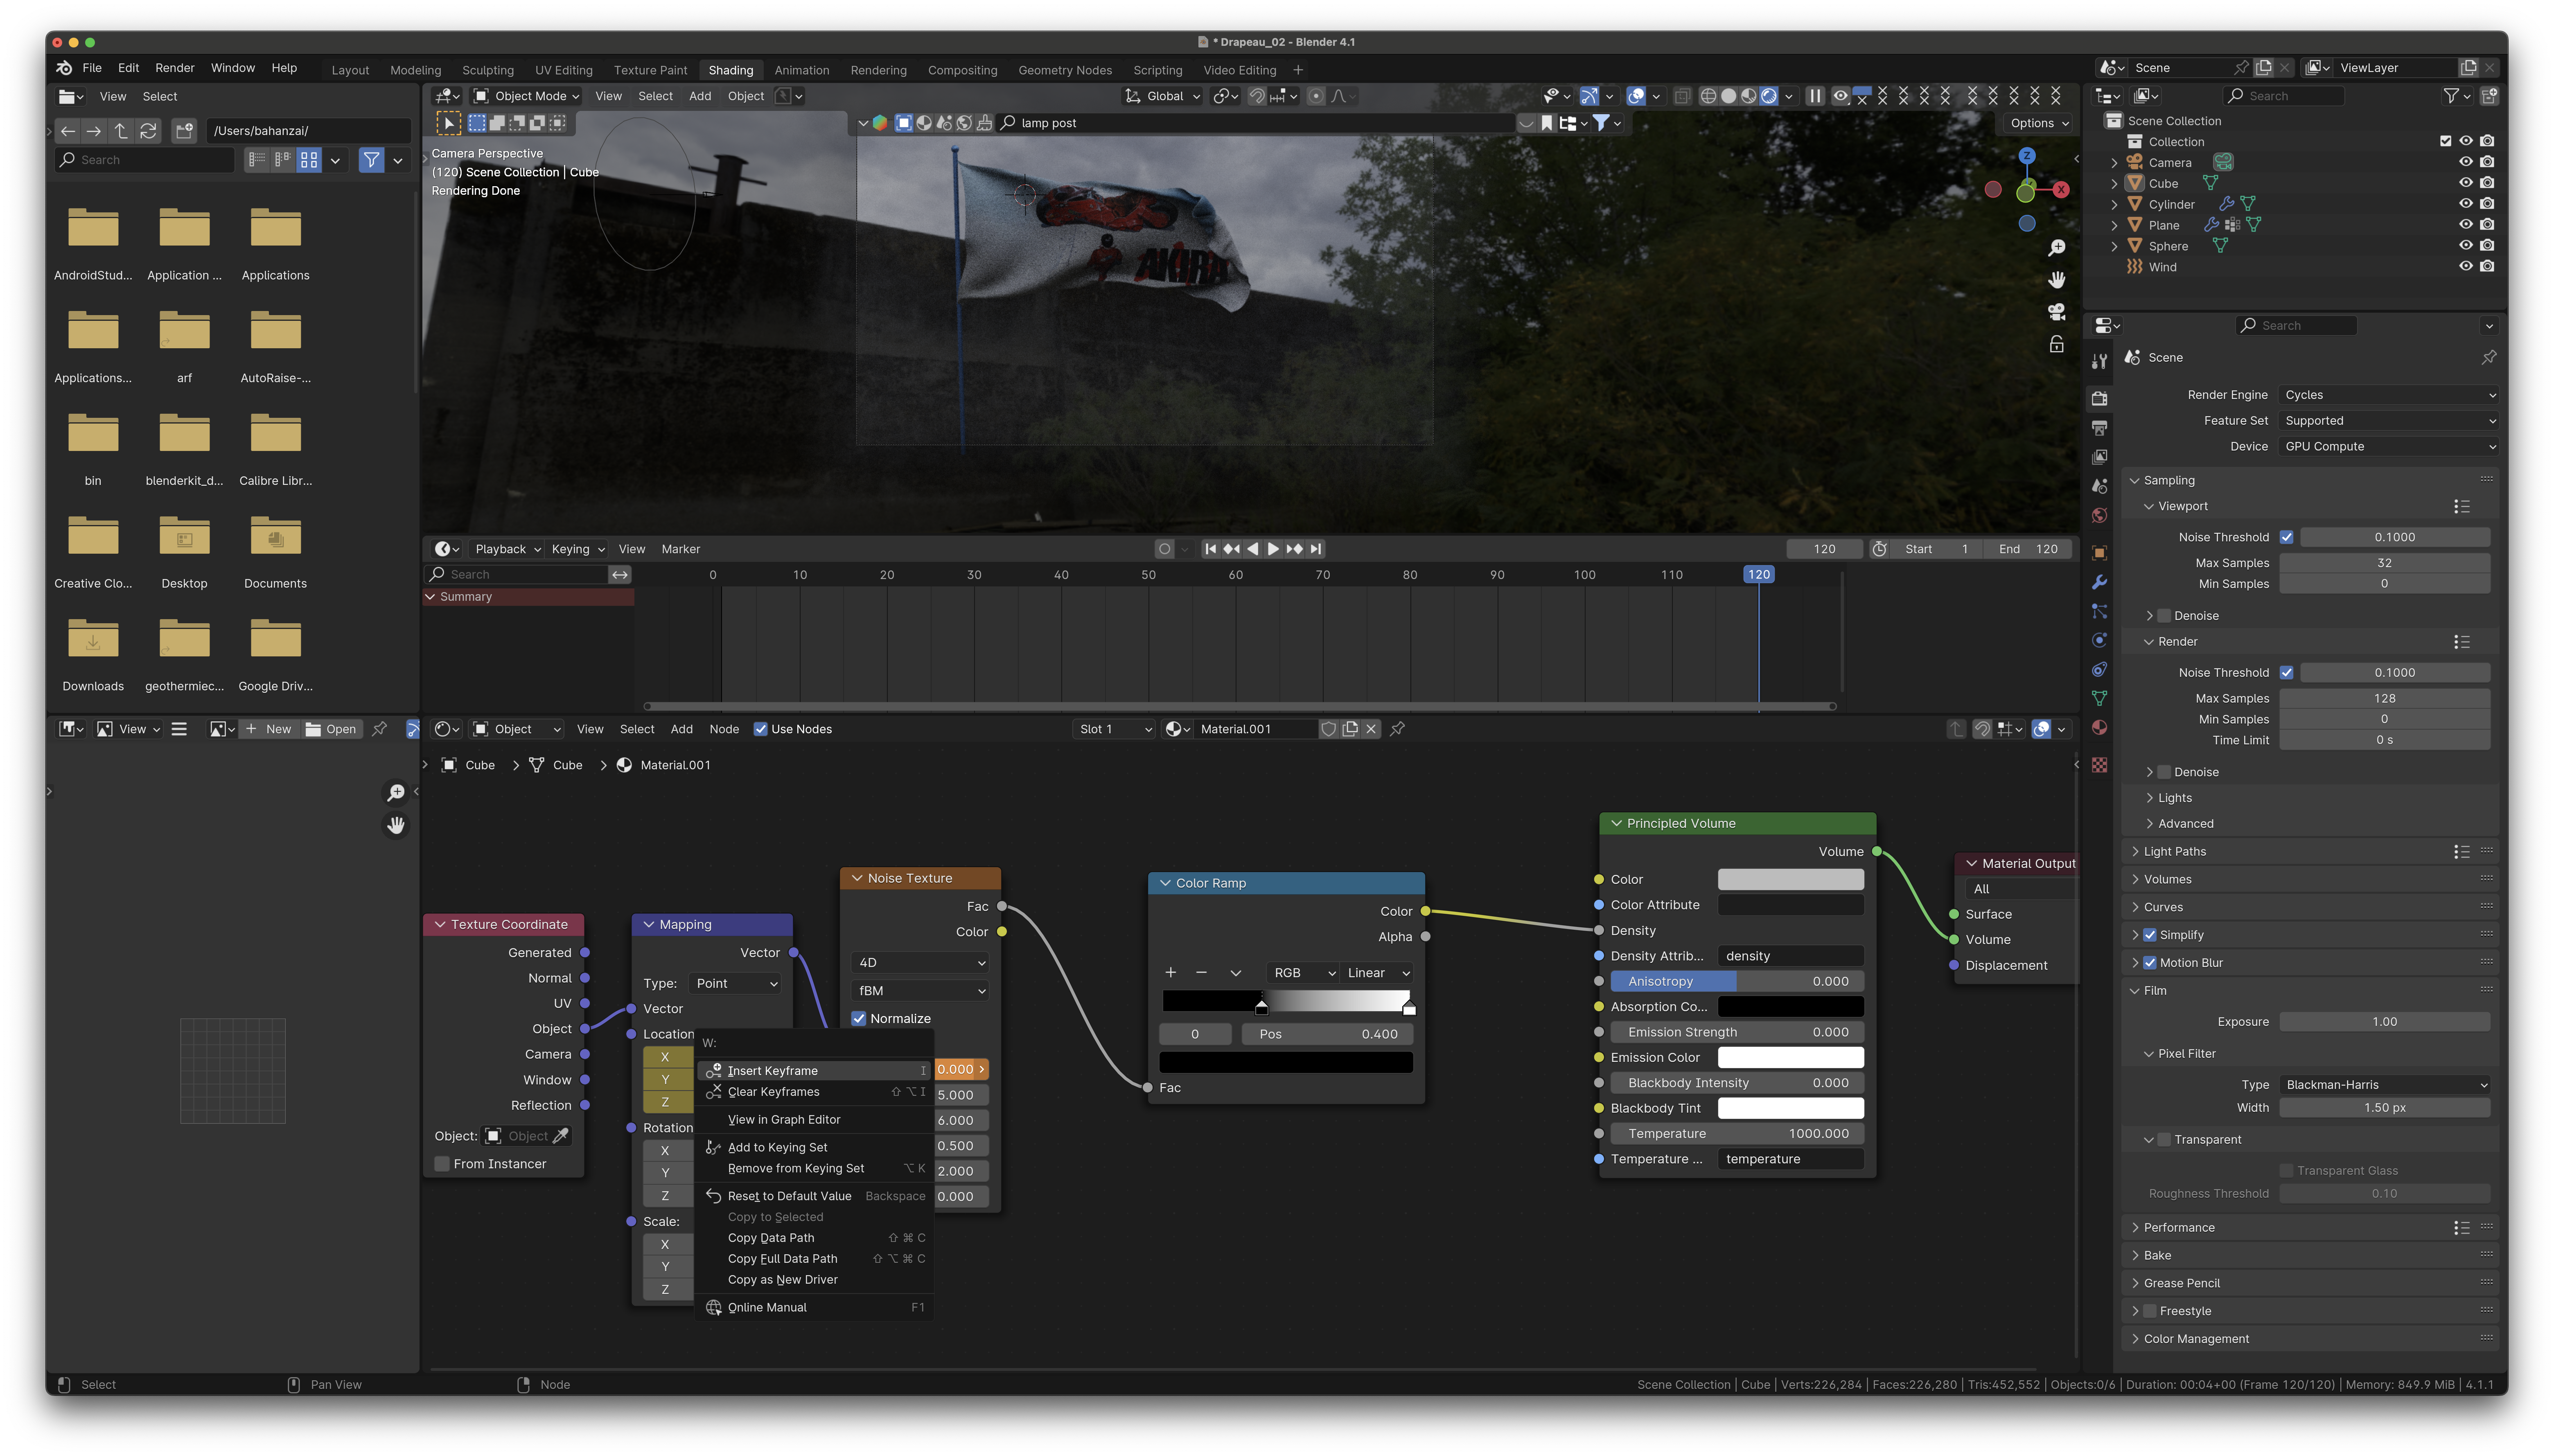Switch to the Geometry Nodes workspace tab
The width and height of the screenshot is (2554, 1456).
(1065, 70)
